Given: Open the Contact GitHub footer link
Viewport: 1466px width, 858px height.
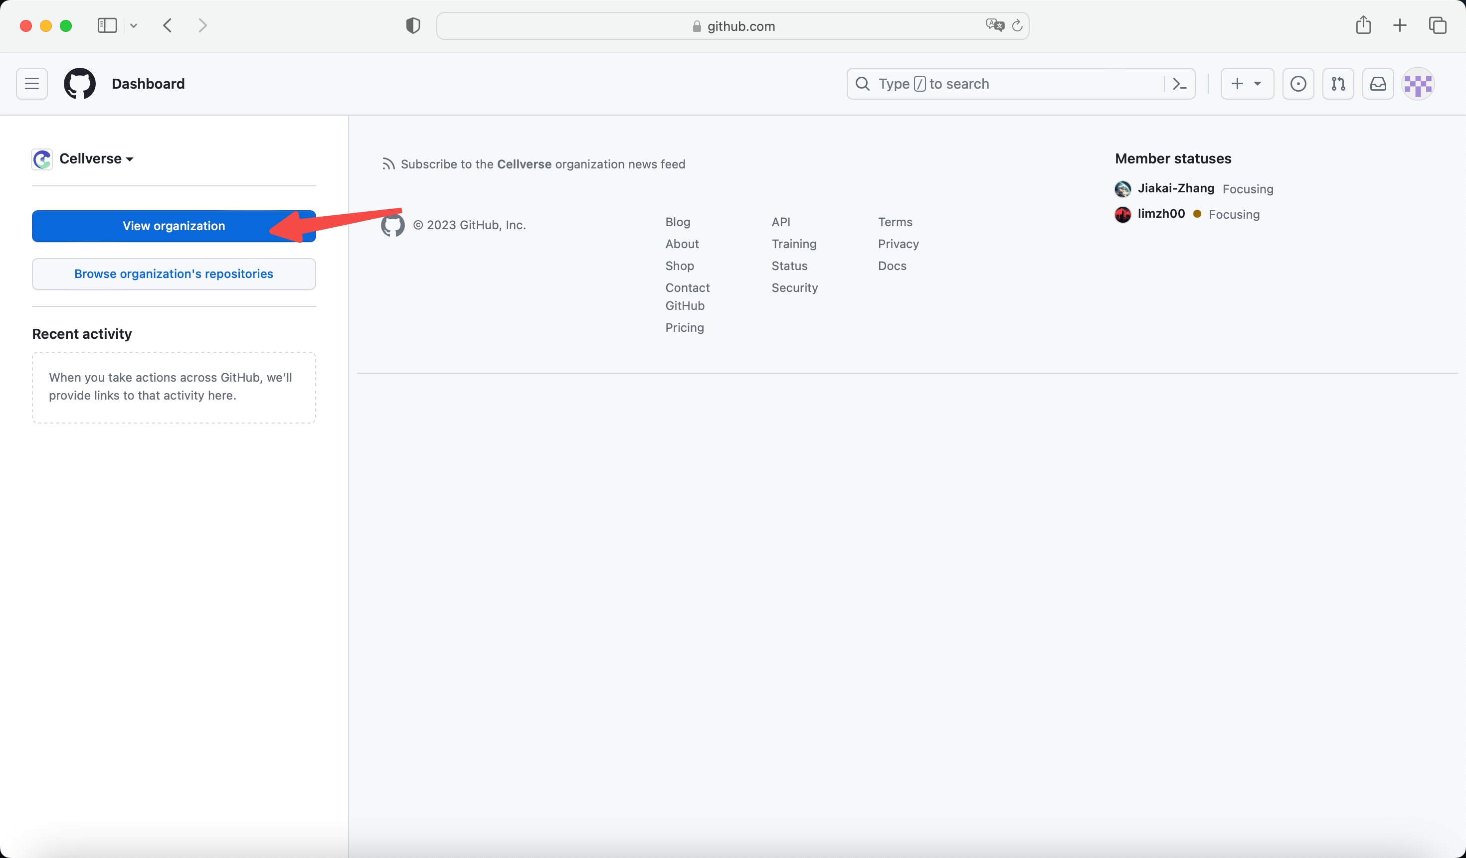Looking at the screenshot, I should coord(688,296).
